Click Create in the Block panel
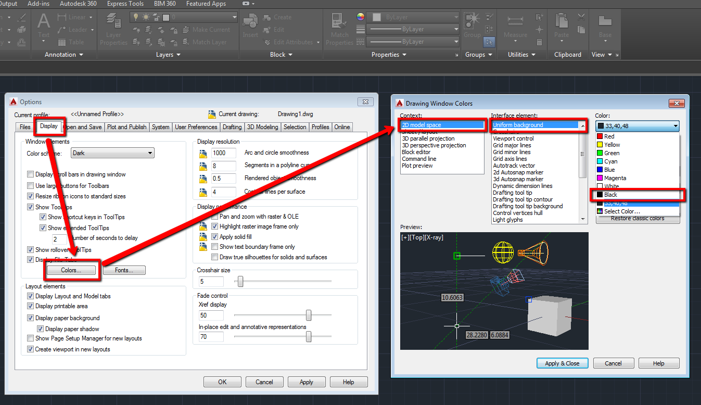701x405 pixels. click(x=277, y=17)
